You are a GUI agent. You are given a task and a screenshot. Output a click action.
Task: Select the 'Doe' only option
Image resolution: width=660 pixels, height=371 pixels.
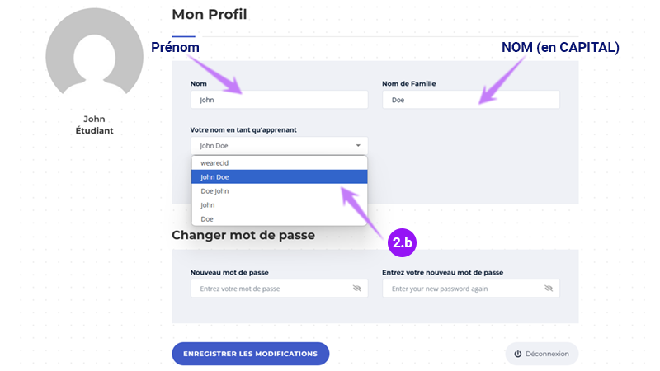tap(279, 218)
